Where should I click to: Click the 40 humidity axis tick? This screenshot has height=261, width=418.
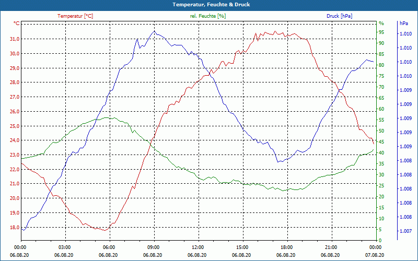tap(381, 153)
